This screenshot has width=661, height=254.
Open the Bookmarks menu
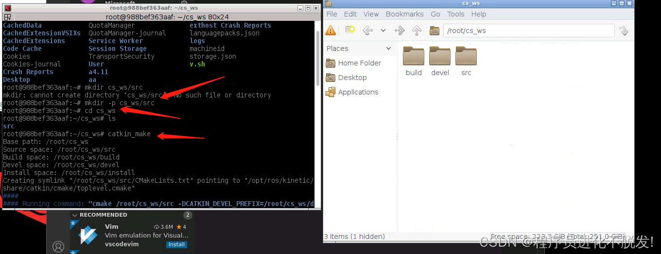[x=405, y=14]
